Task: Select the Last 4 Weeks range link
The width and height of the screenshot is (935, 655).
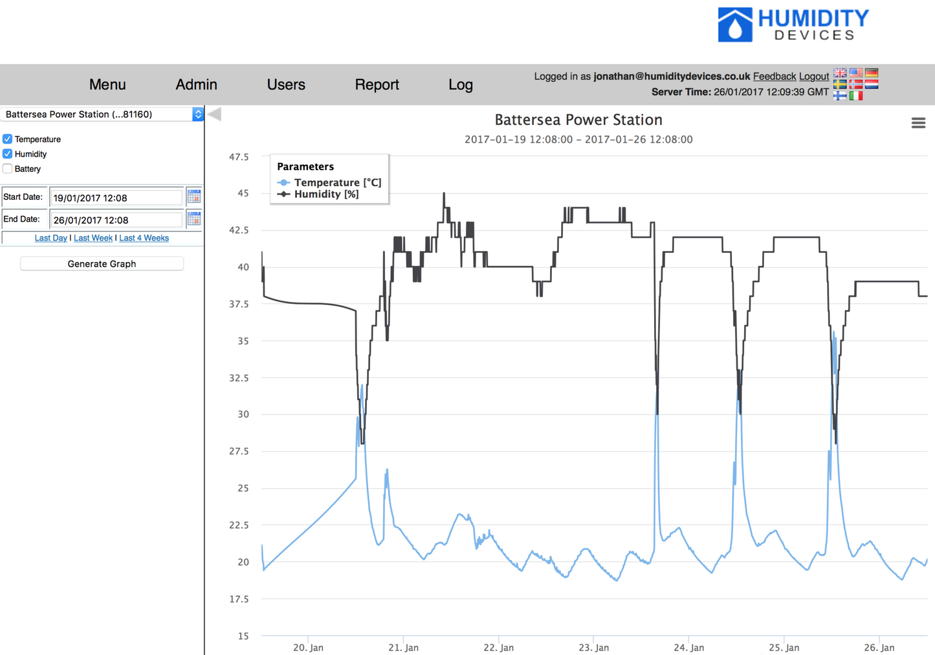Action: tap(144, 238)
